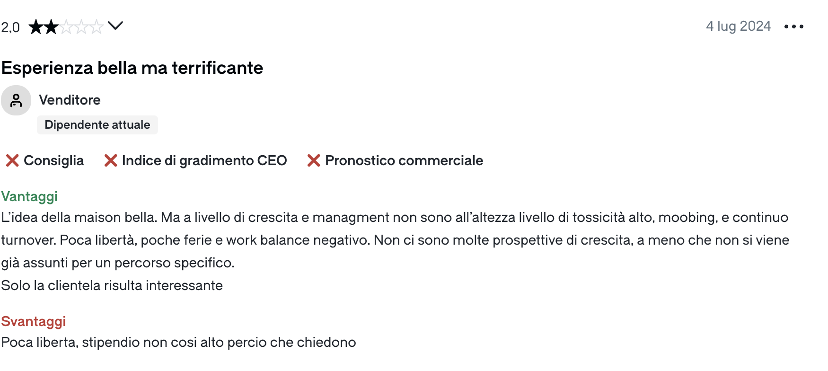Click the 2,0 rating score

point(10,27)
